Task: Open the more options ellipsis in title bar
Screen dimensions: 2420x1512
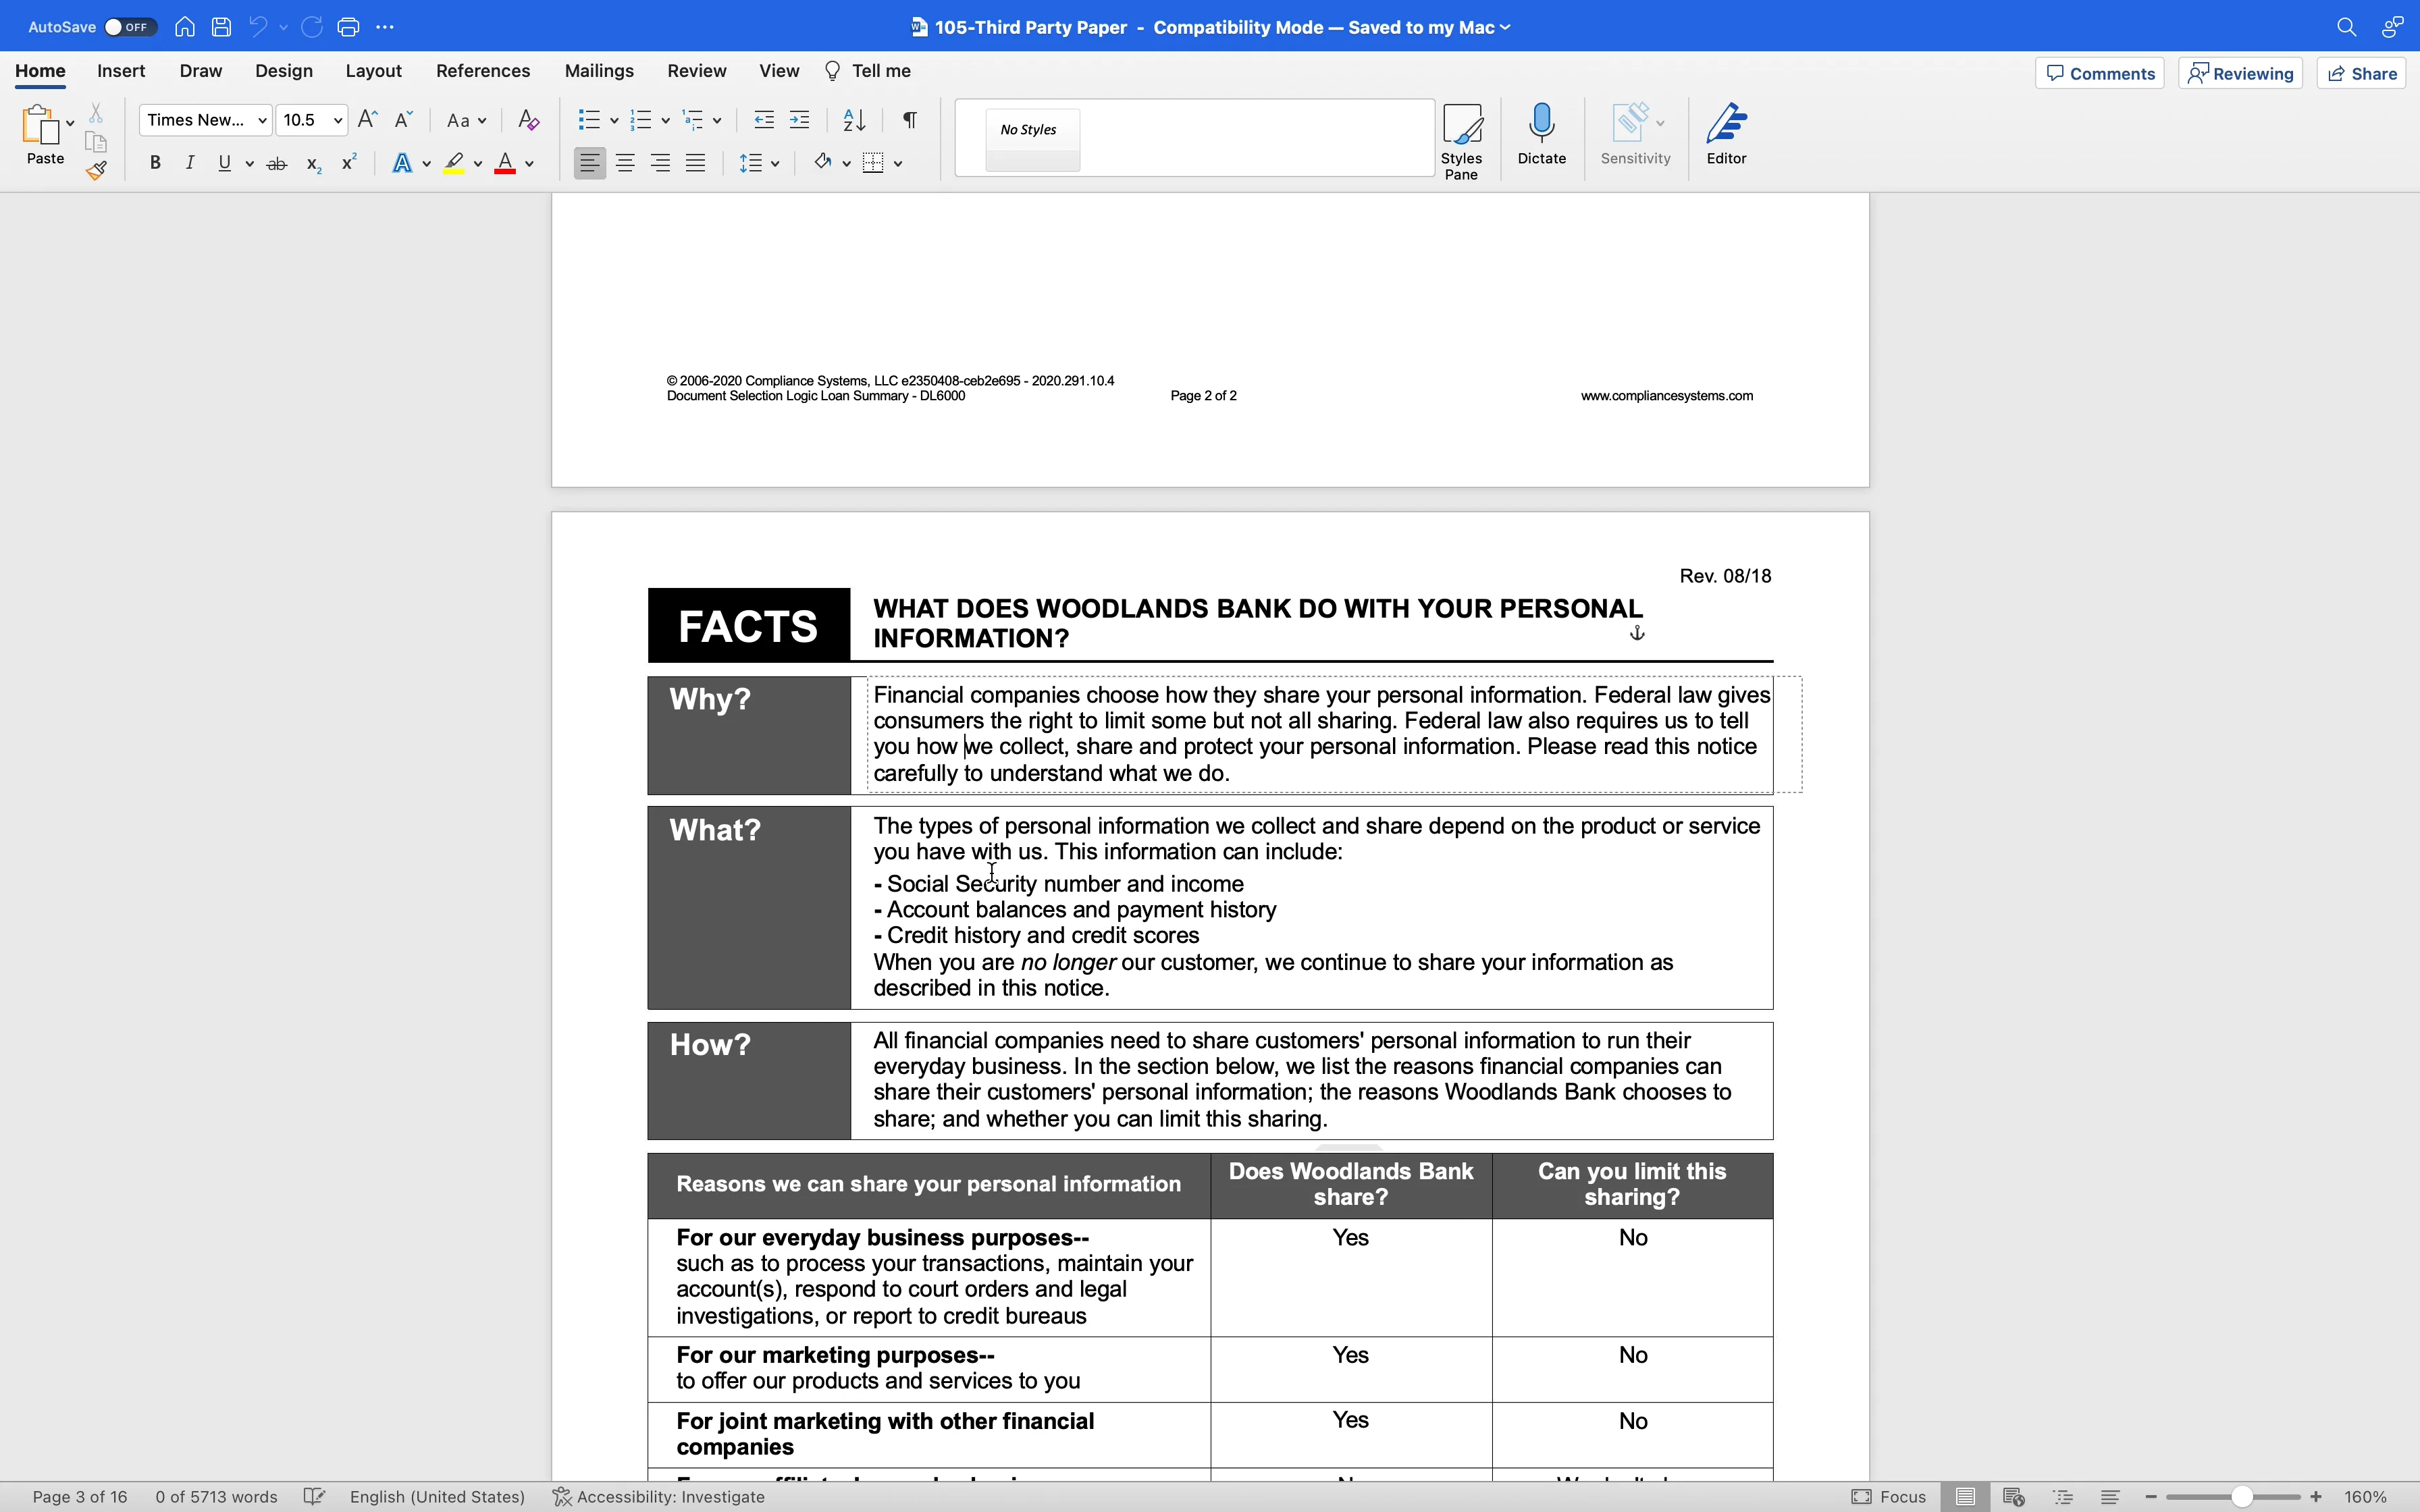Action: tap(385, 27)
